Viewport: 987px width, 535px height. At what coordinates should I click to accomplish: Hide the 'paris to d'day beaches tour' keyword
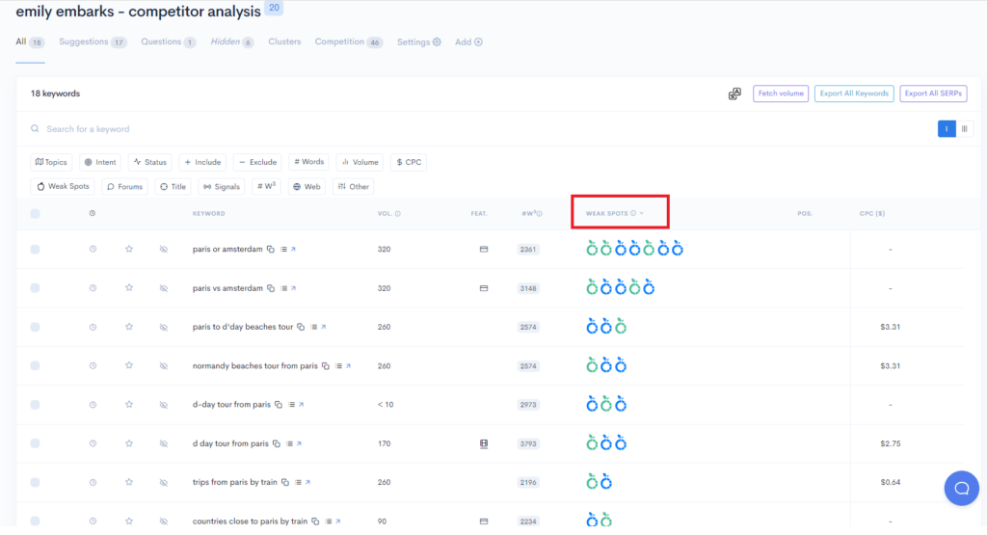pos(163,327)
